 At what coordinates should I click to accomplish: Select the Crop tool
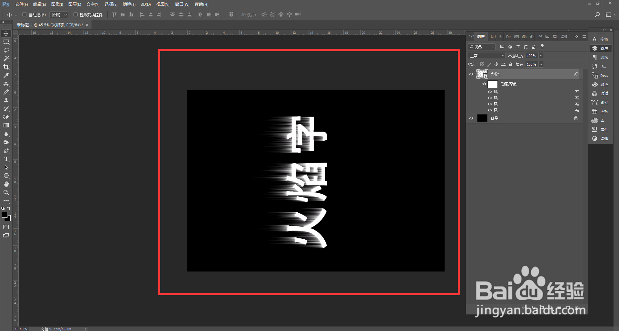(6, 67)
